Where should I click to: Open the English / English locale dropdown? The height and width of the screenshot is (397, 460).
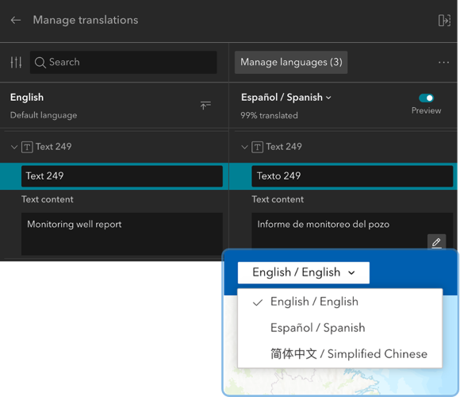[x=303, y=272]
